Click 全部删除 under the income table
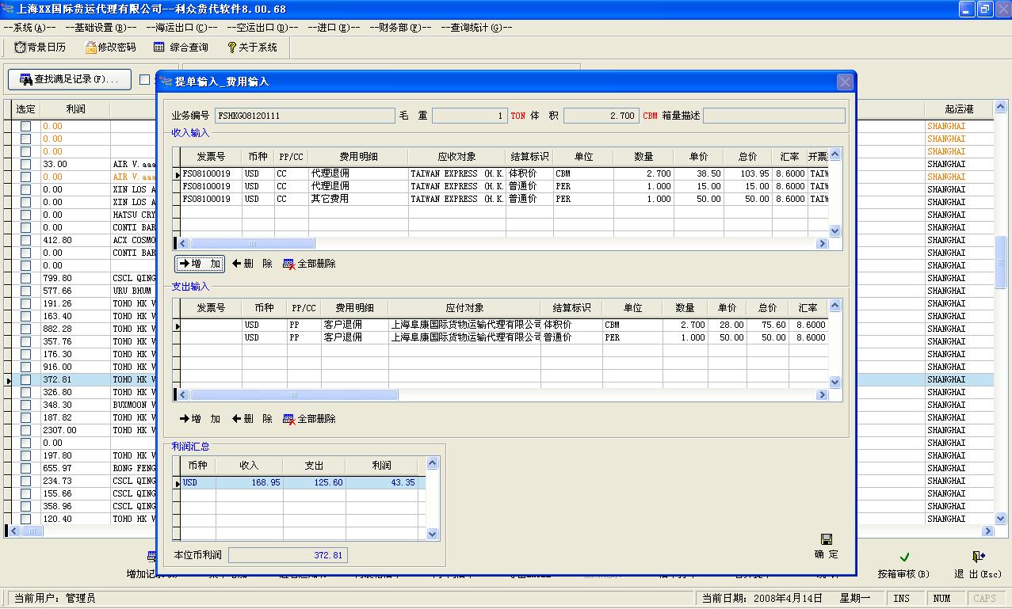Screen dimensions: 1012x609 pos(309,264)
